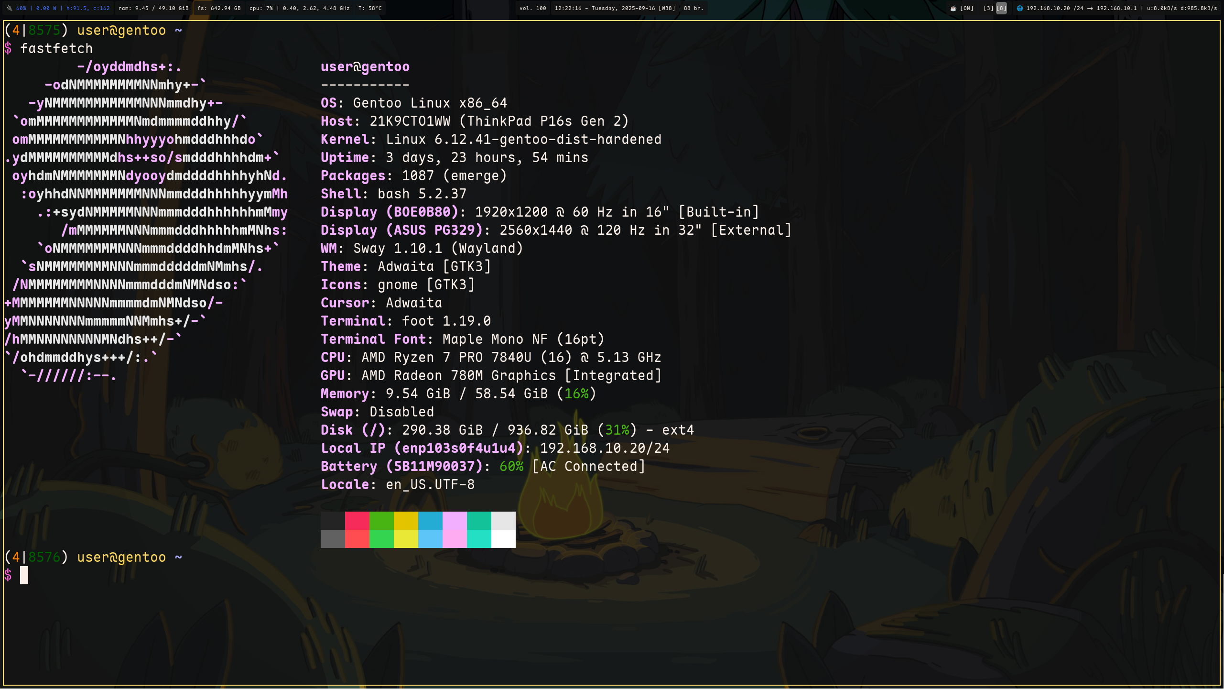Click the globe network icon in status bar
The height and width of the screenshot is (689, 1224).
coord(1019,8)
